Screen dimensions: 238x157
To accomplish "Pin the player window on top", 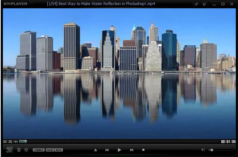I will [x=196, y=4].
